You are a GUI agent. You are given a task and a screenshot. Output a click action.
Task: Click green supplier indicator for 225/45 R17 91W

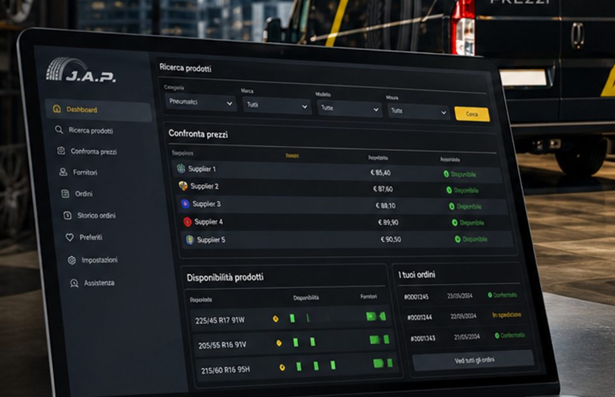[376, 316]
